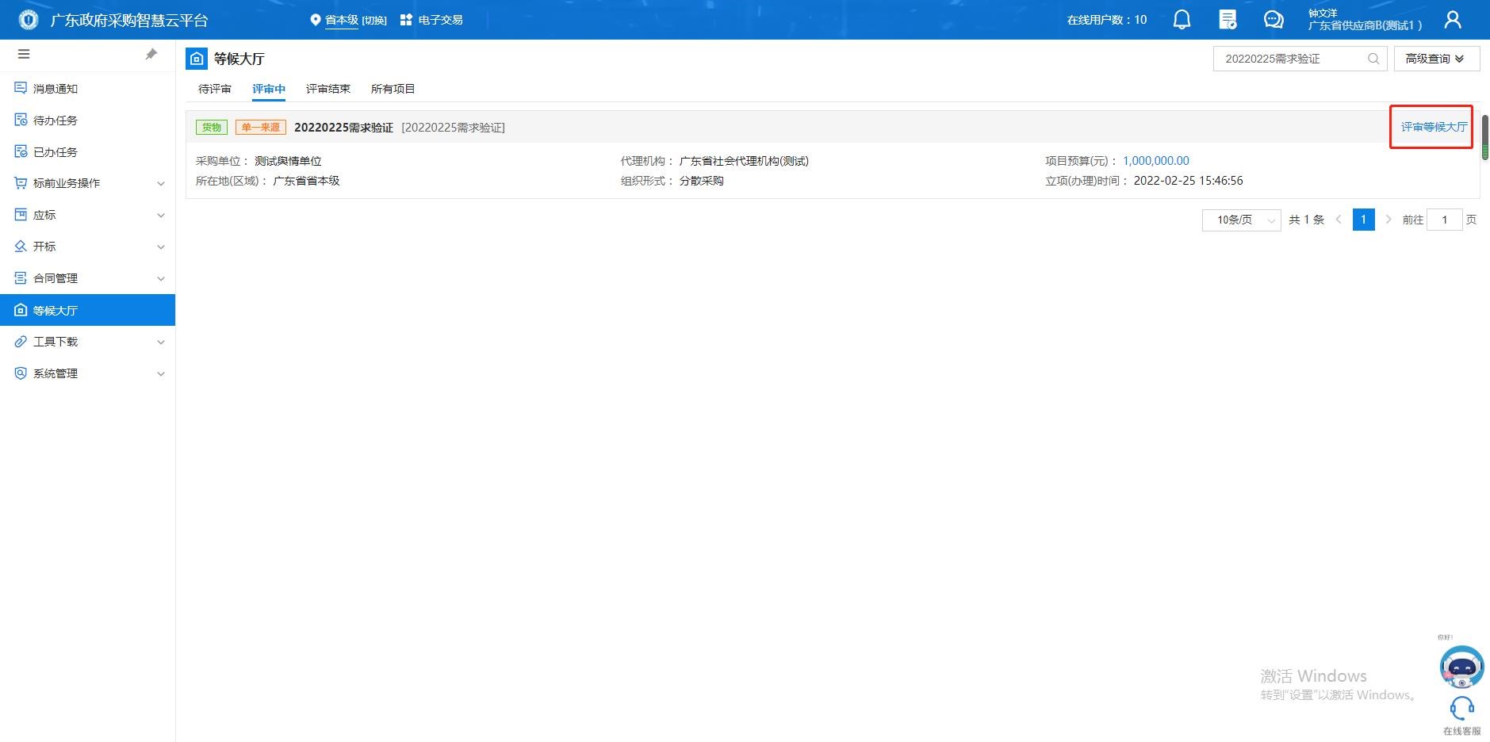Click the 已办任务 icon in sidebar
This screenshot has width=1490, height=742.
(21, 151)
